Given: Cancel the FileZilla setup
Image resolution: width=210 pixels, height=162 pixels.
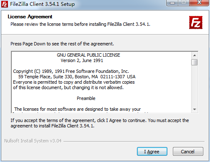Looking at the screenshot, I should (188, 152).
